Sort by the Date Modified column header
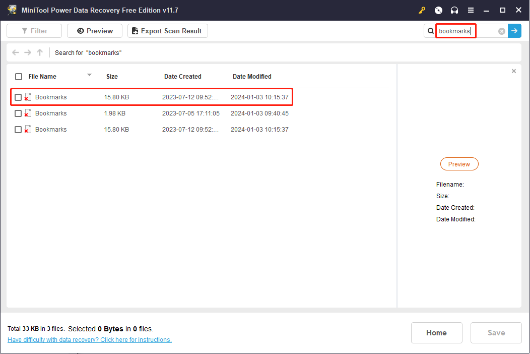The width and height of the screenshot is (530, 354). (252, 77)
